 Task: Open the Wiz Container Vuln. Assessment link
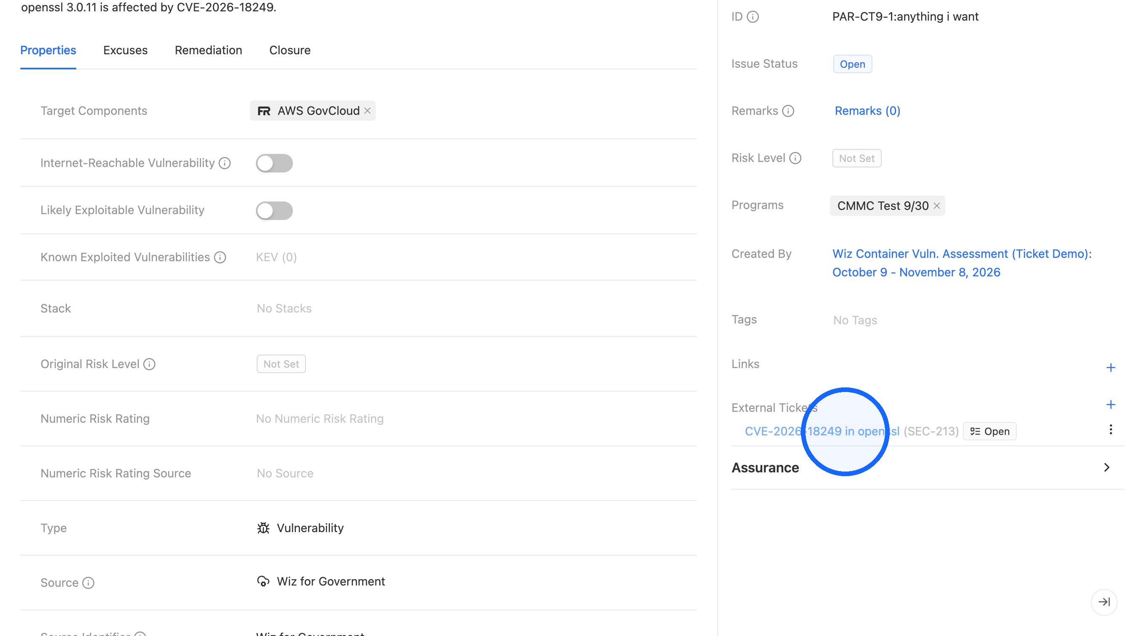coord(962,263)
